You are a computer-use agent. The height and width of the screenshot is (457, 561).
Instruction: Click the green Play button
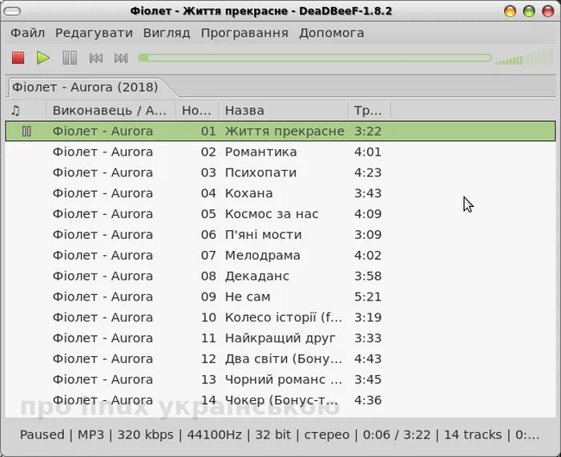[x=43, y=58]
